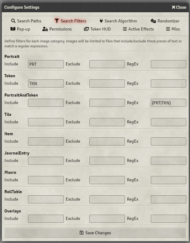Screen dimensions: 190x243
Task: Click the Configure Settings window title
Action: (x=22, y=7)
